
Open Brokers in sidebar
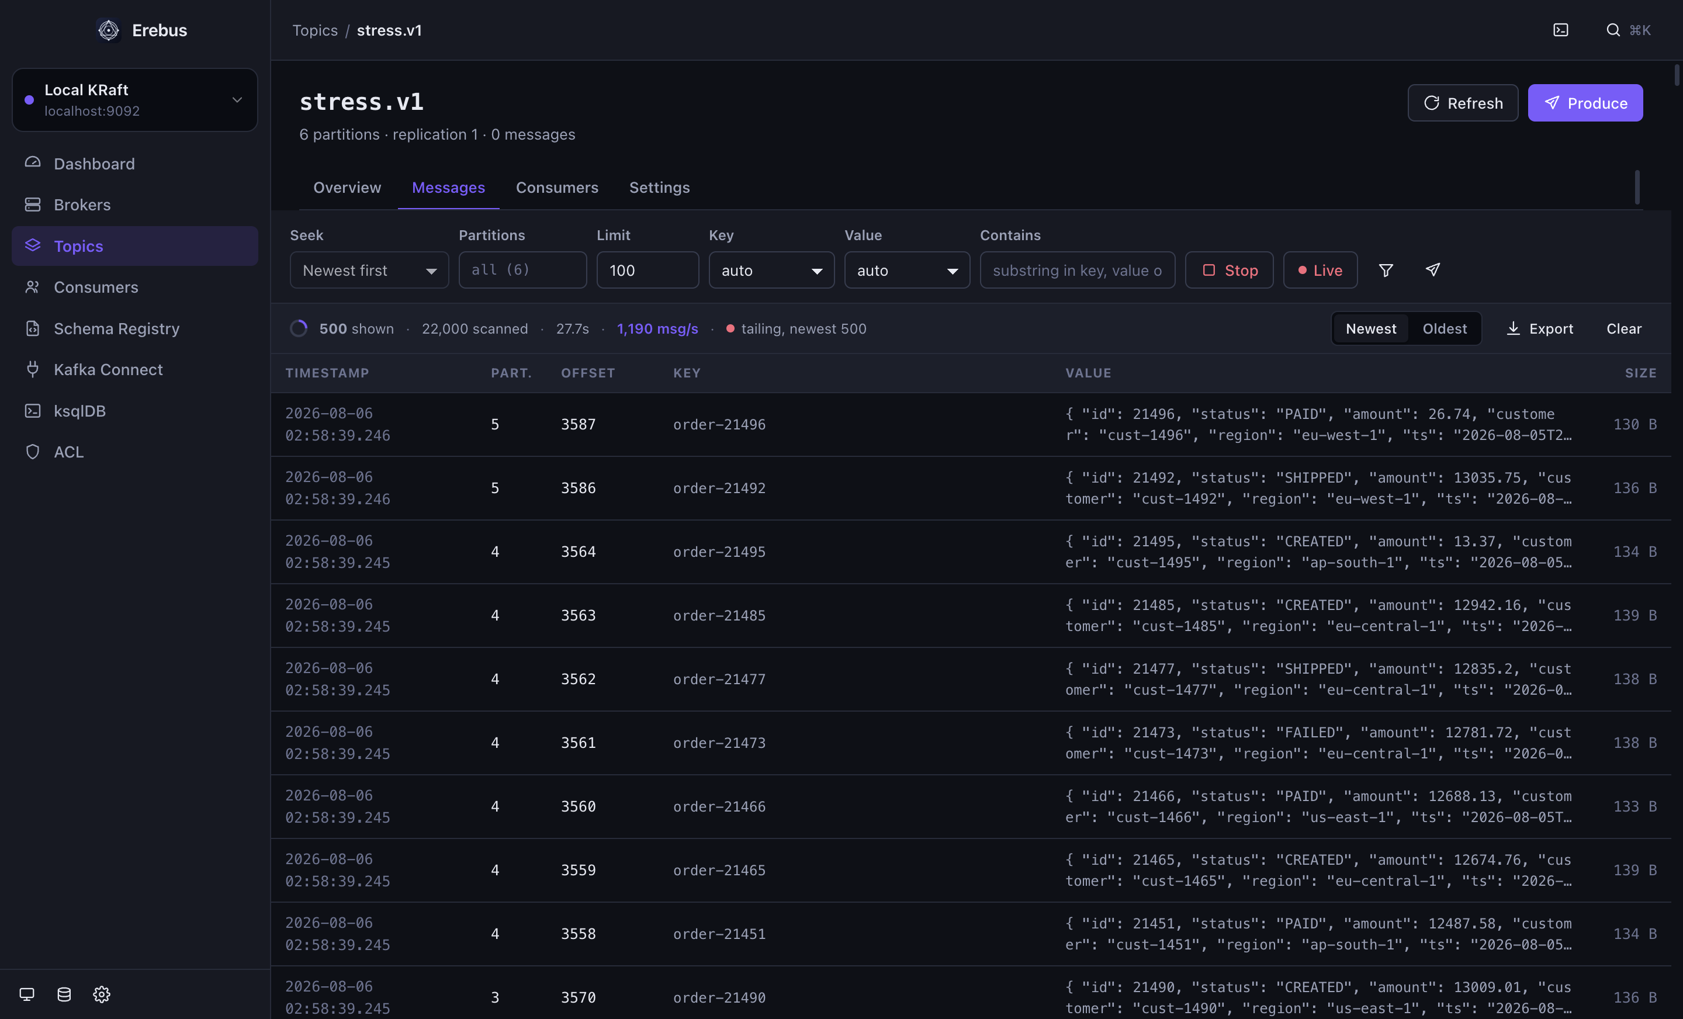pyautogui.click(x=134, y=205)
